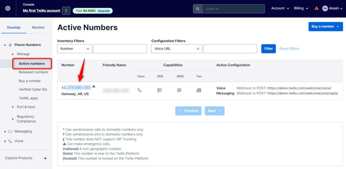Click the Phone Numbers hash icon

coord(10,45)
